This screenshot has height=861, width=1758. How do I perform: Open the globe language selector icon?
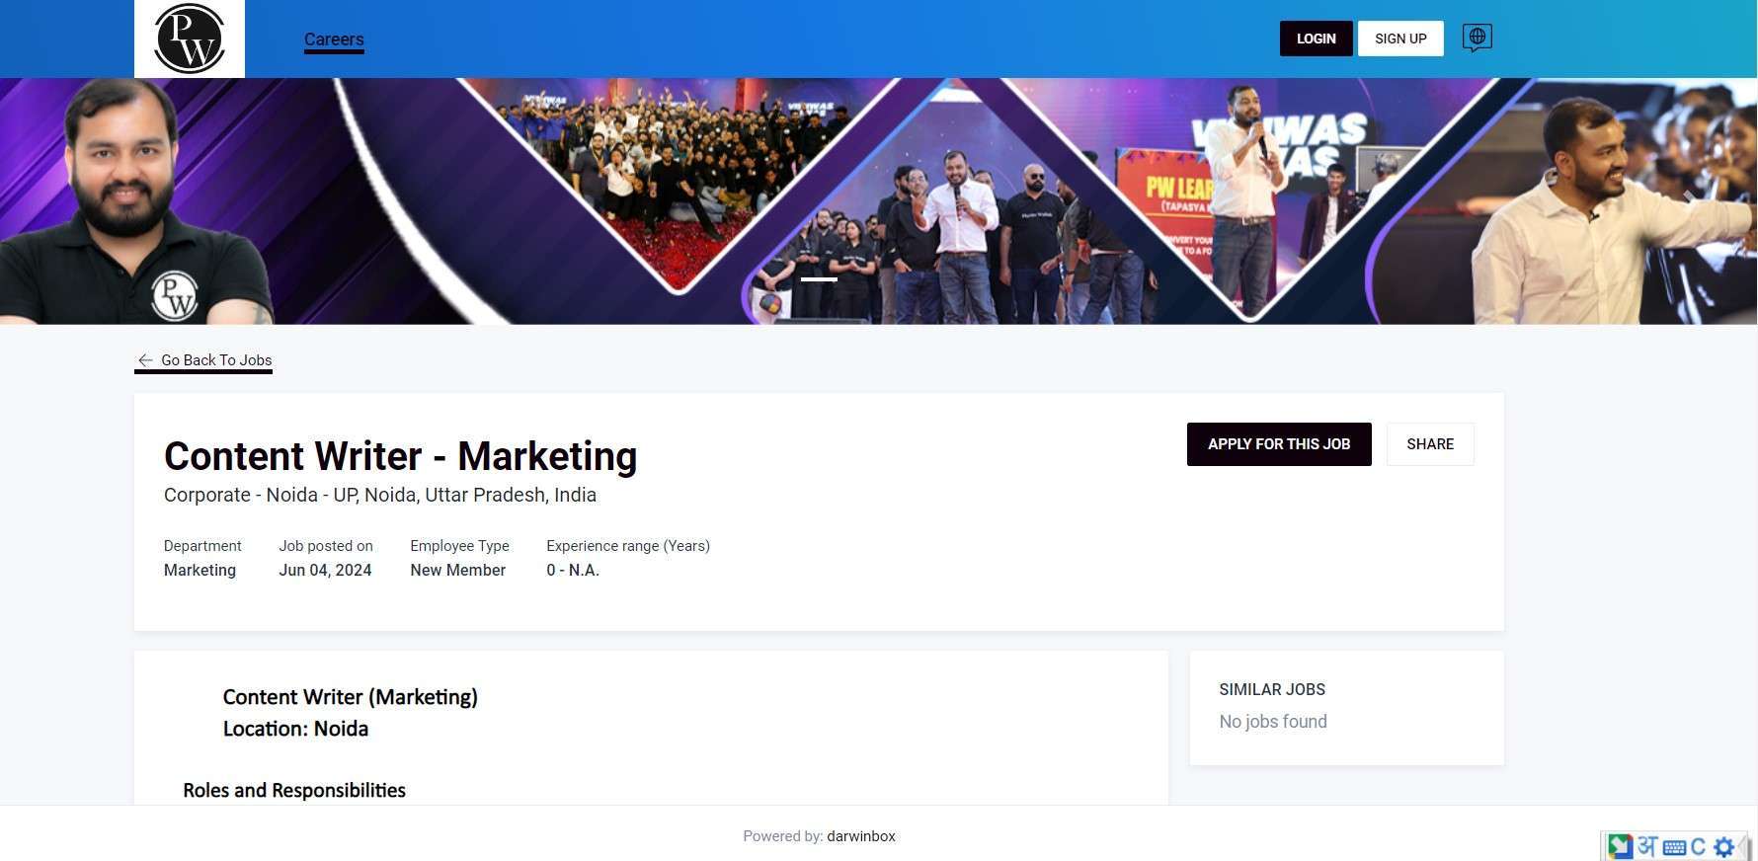(1477, 38)
